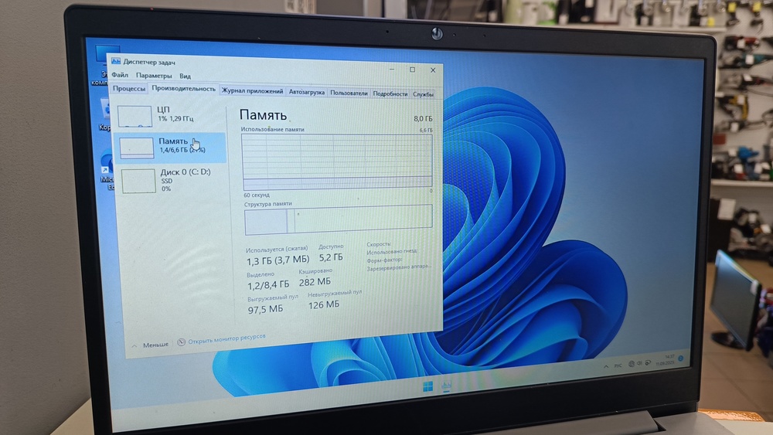This screenshot has height=435, width=773.
Task: Open the Подробности tab
Action: coord(390,93)
